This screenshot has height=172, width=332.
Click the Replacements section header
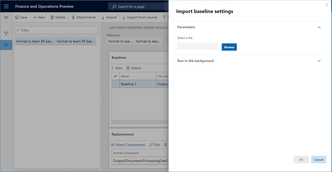coord(123,134)
